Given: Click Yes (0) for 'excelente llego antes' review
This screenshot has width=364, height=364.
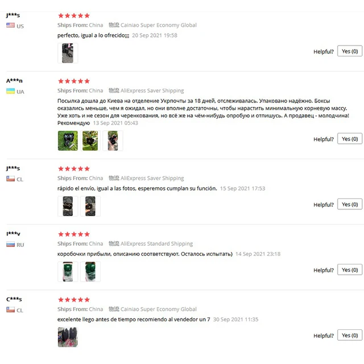Looking at the screenshot, I should pyautogui.click(x=350, y=335).
